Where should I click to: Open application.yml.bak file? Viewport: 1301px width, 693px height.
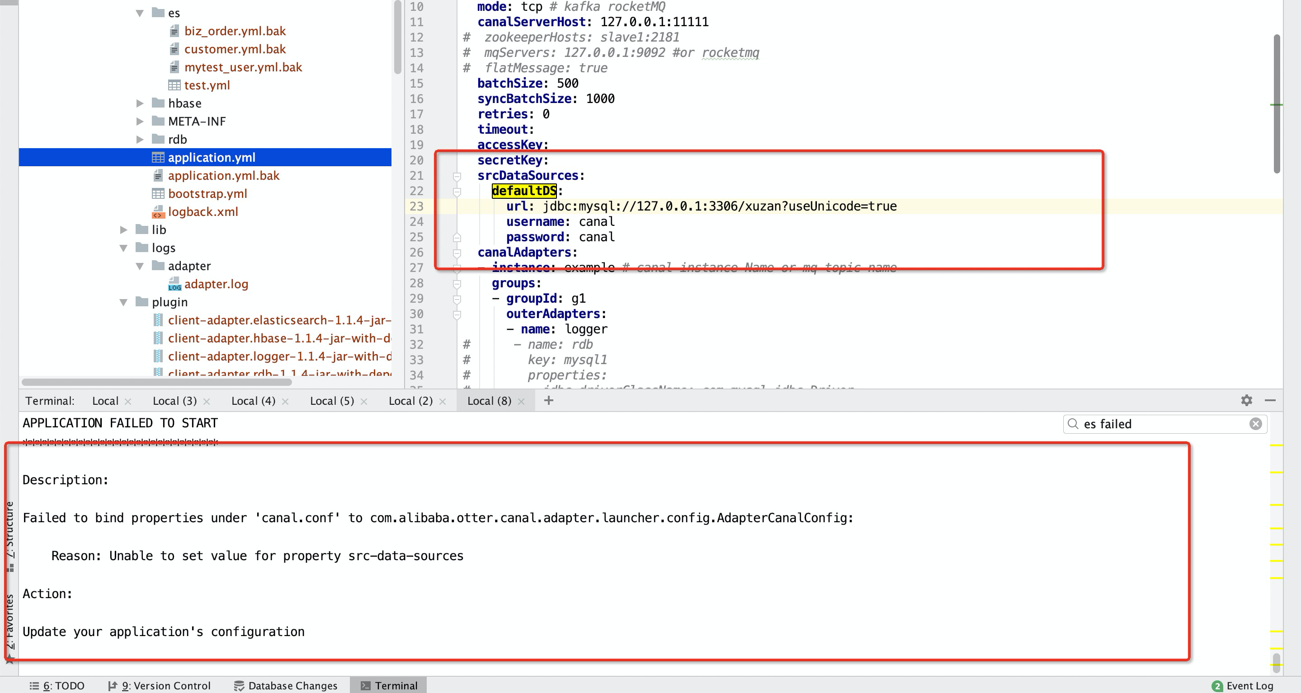tap(224, 176)
